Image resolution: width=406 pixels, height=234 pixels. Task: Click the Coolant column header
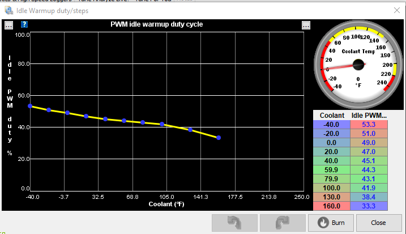click(x=332, y=116)
